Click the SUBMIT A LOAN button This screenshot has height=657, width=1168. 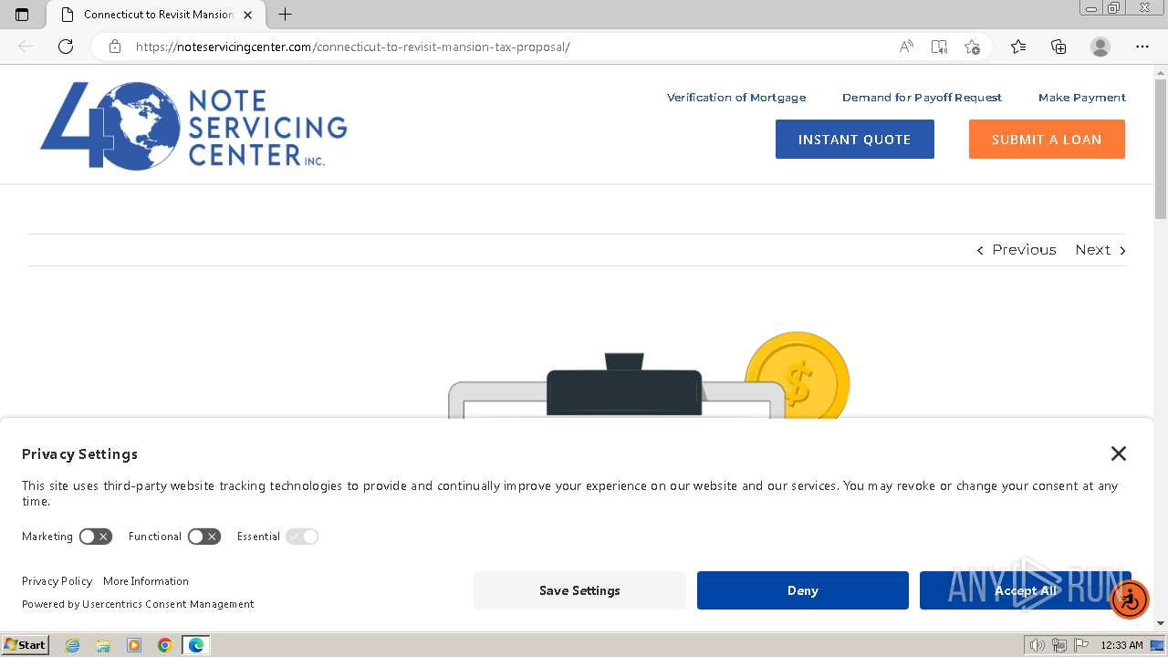pos(1047,140)
